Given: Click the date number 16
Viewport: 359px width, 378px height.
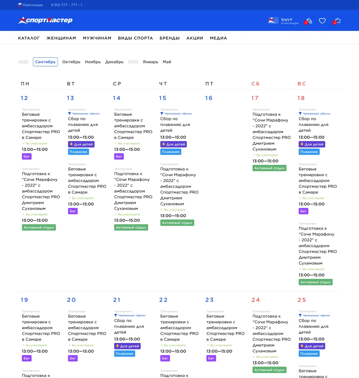Looking at the screenshot, I should pyautogui.click(x=209, y=98).
